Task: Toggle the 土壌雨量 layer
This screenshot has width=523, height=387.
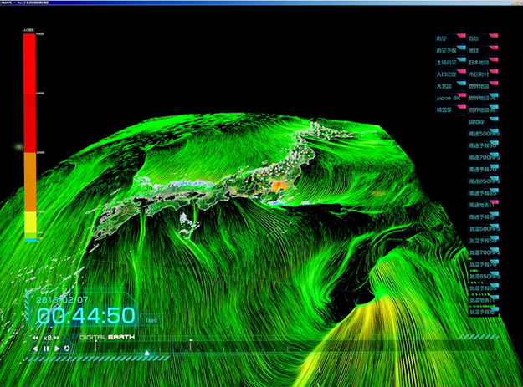Action: pos(449,61)
